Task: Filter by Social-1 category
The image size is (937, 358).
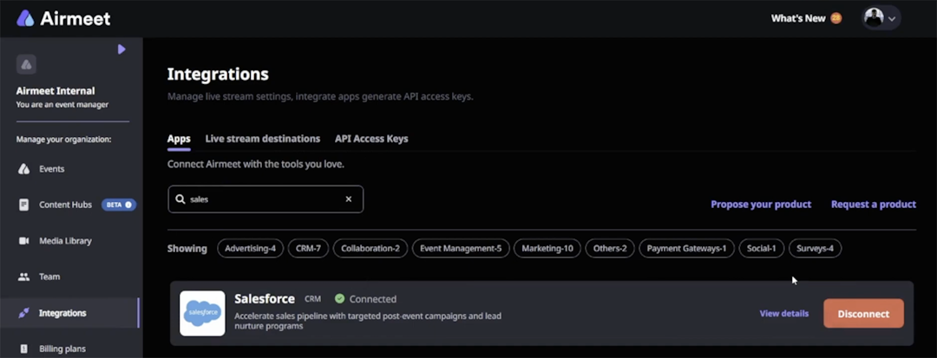Action: point(762,248)
